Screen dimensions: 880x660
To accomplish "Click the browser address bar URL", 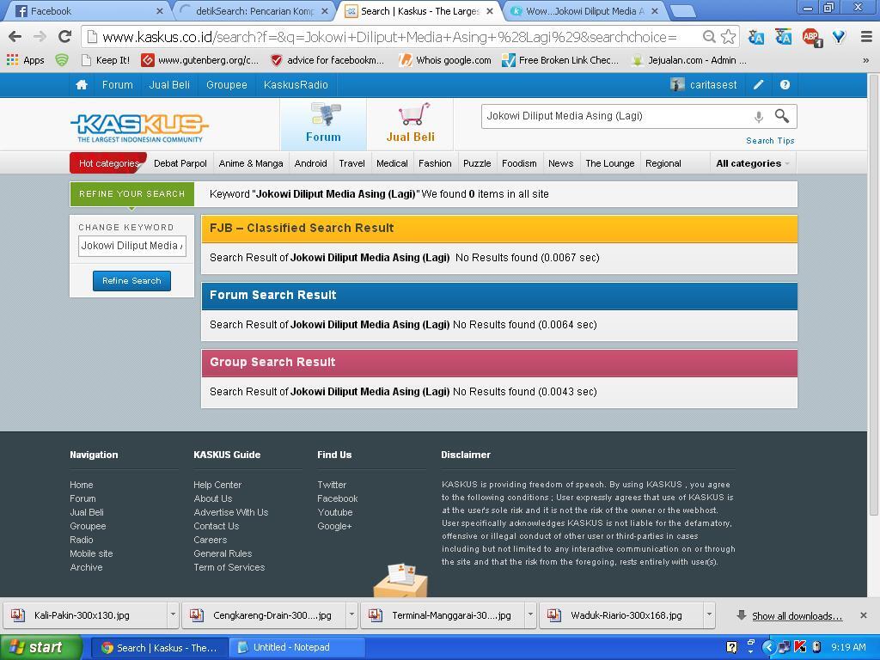I will tap(389, 37).
